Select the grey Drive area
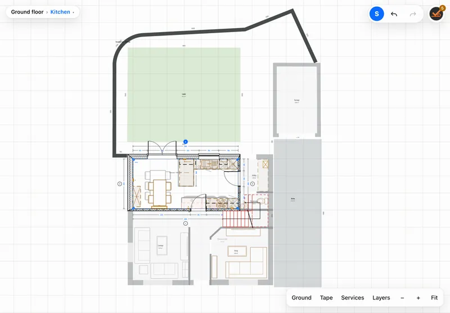This screenshot has height=313, width=450. (298, 212)
